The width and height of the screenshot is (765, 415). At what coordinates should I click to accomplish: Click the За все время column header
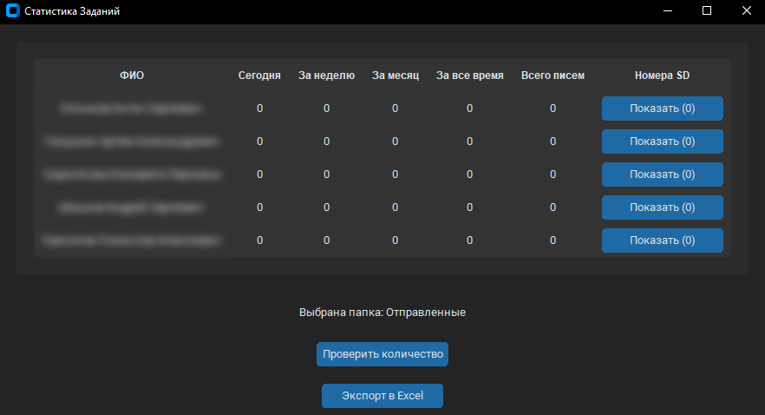(x=469, y=76)
